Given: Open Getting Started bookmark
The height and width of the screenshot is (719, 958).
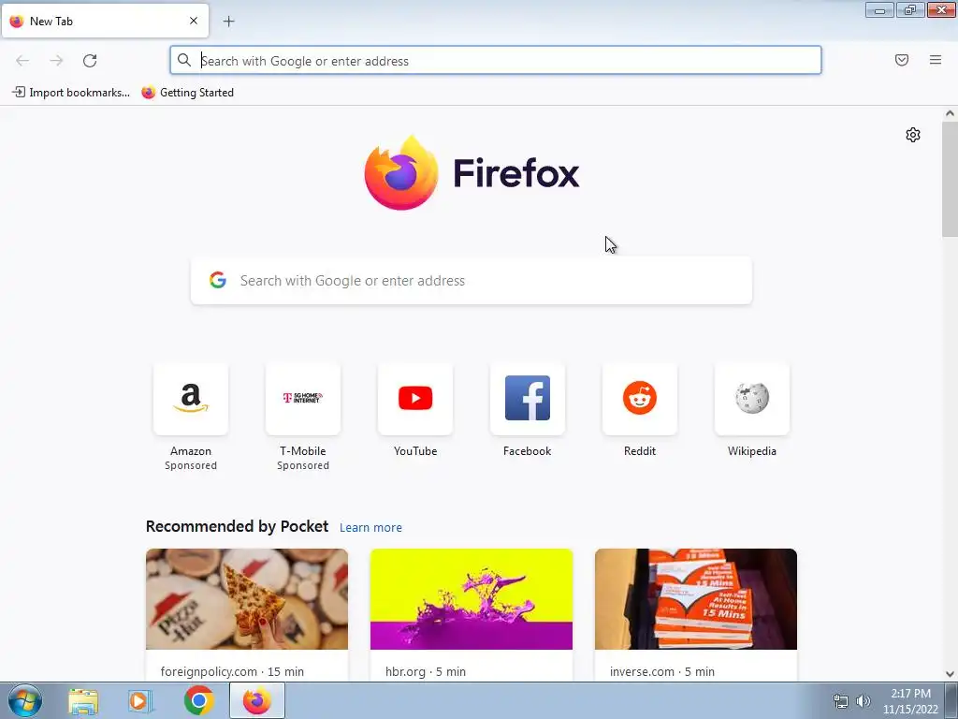Looking at the screenshot, I should [187, 93].
